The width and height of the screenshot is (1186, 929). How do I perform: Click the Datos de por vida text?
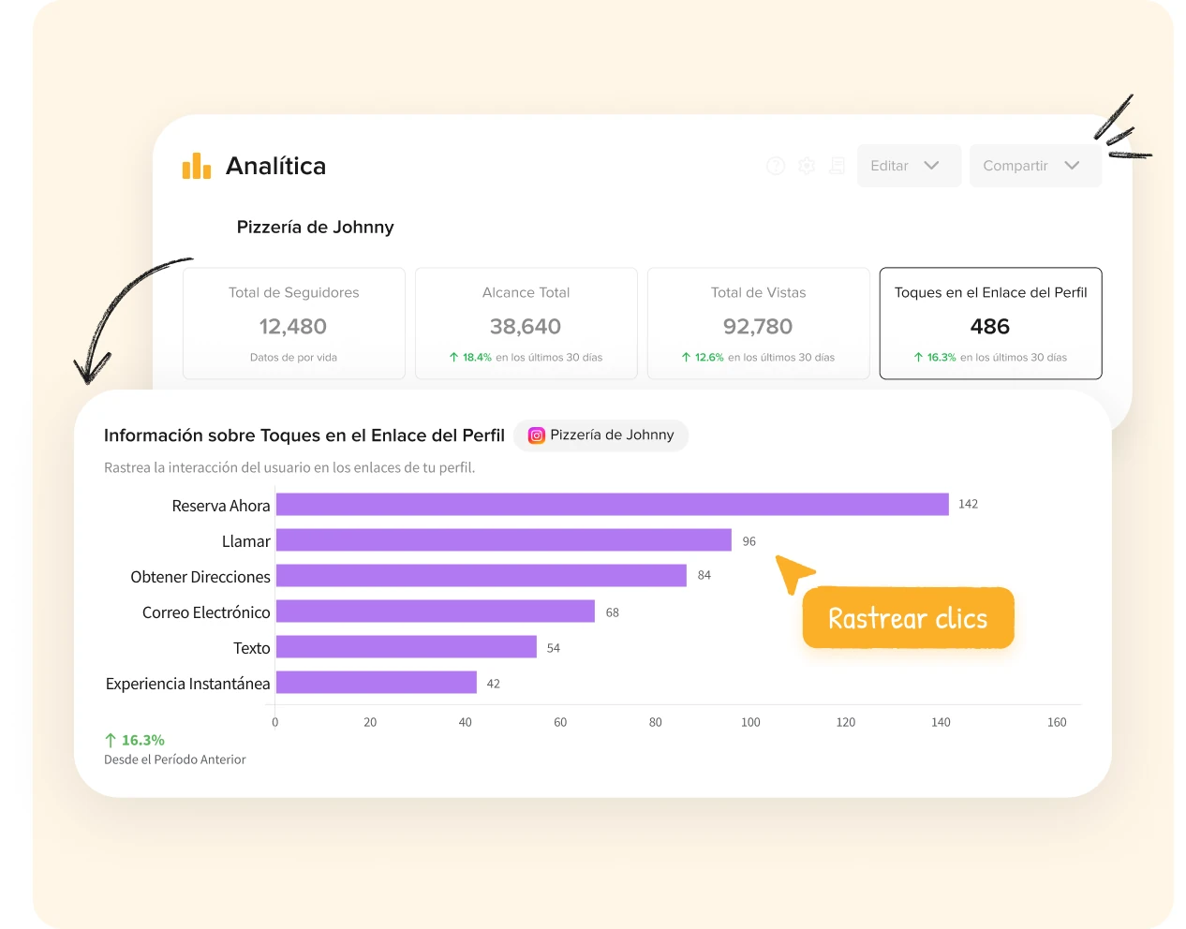pos(293,358)
